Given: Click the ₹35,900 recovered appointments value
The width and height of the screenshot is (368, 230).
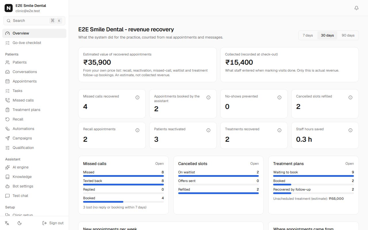Looking at the screenshot, I should click(x=97, y=62).
